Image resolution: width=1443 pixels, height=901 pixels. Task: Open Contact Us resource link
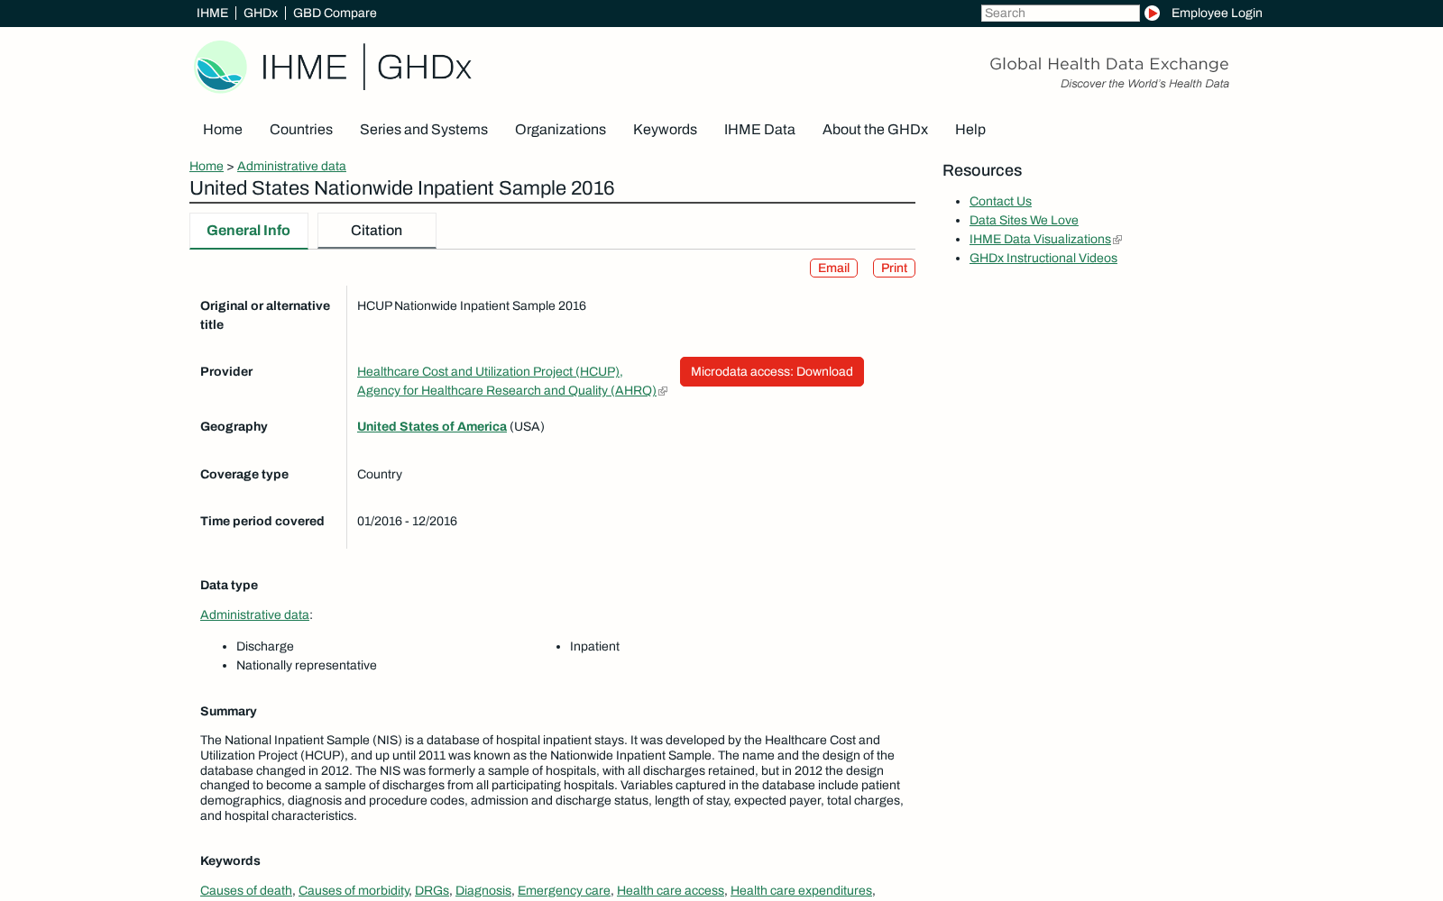click(1000, 201)
